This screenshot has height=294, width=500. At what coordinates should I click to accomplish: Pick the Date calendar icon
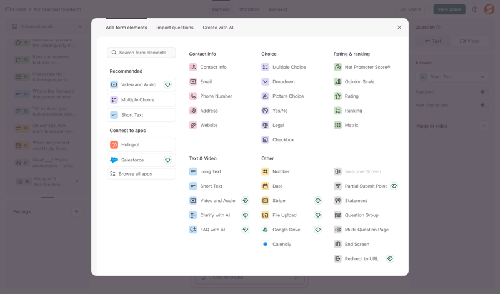click(x=265, y=186)
